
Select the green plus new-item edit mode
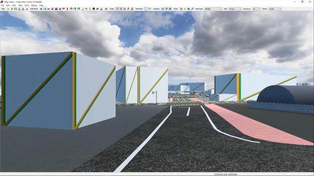point(41,9)
